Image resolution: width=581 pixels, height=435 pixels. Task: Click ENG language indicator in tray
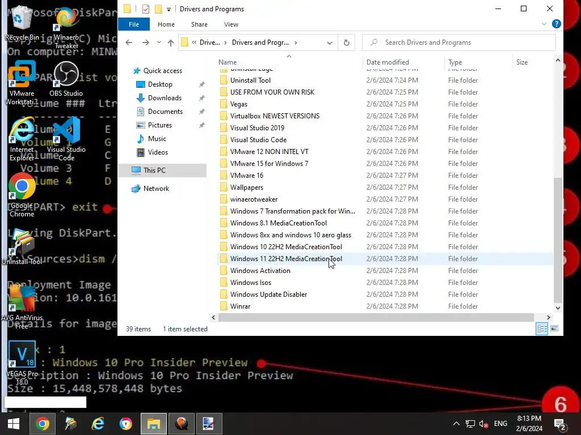500,424
